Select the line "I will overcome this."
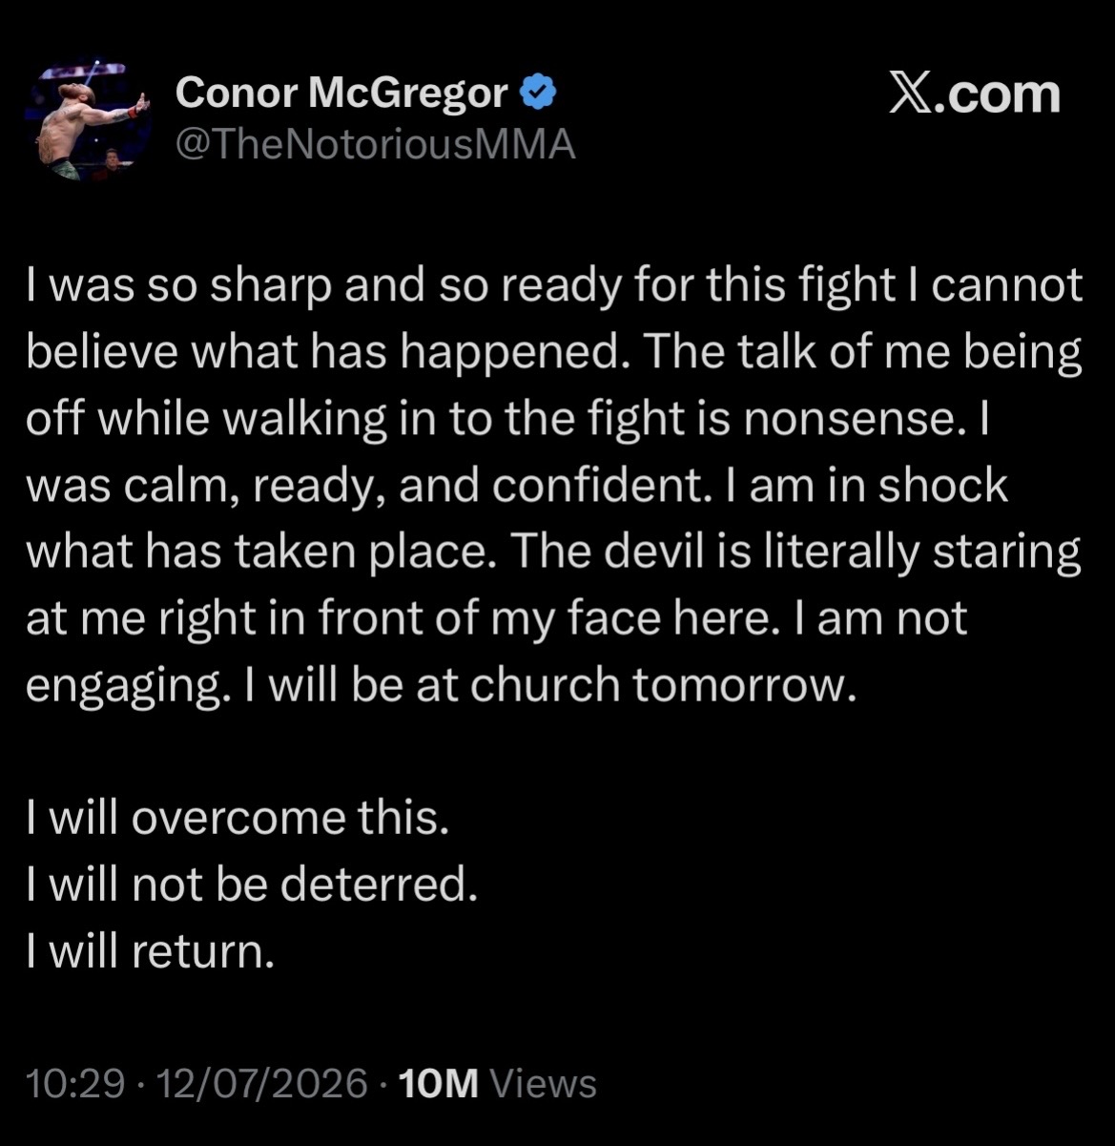Screen dimensions: 1115x1146 point(237,818)
